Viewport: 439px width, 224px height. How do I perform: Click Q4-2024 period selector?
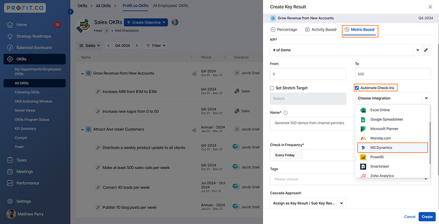[123, 45]
